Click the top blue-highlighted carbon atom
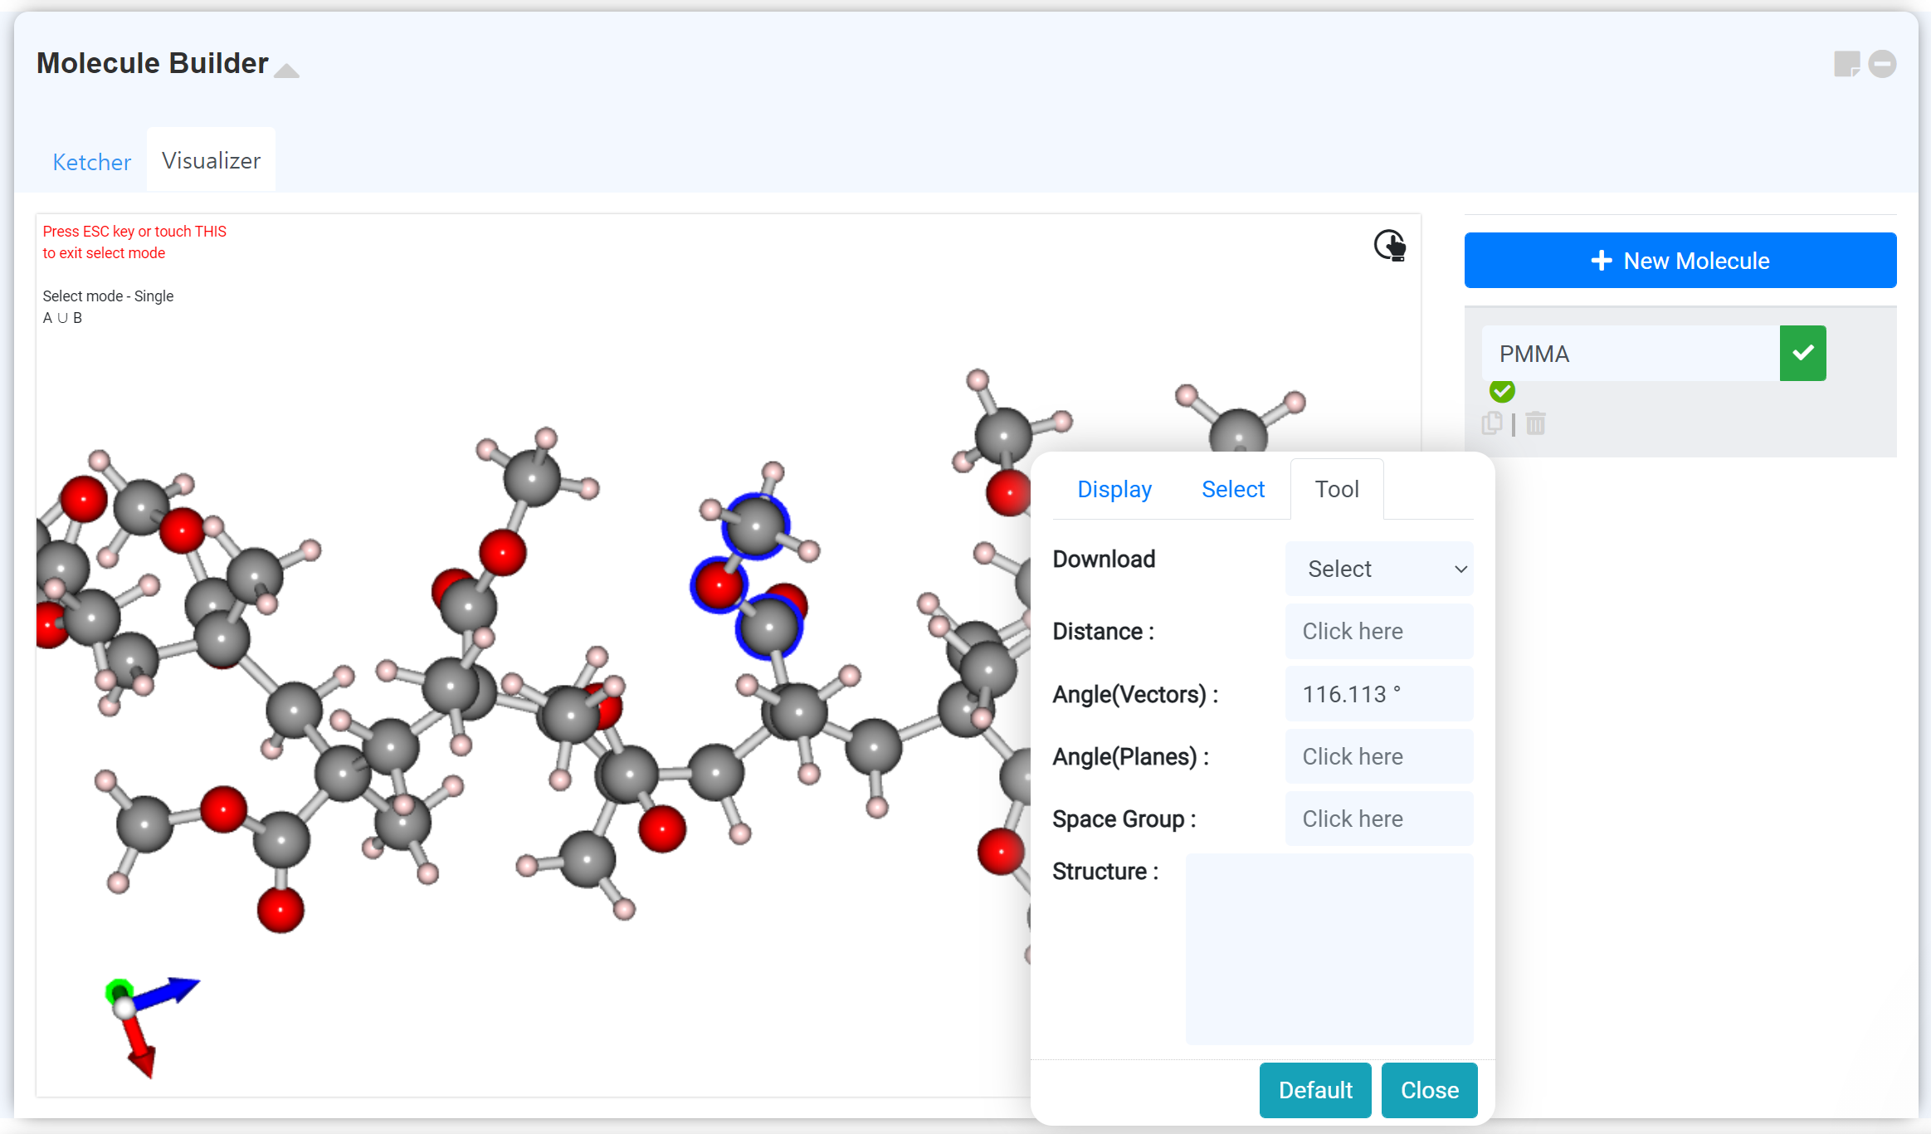 coord(755,526)
